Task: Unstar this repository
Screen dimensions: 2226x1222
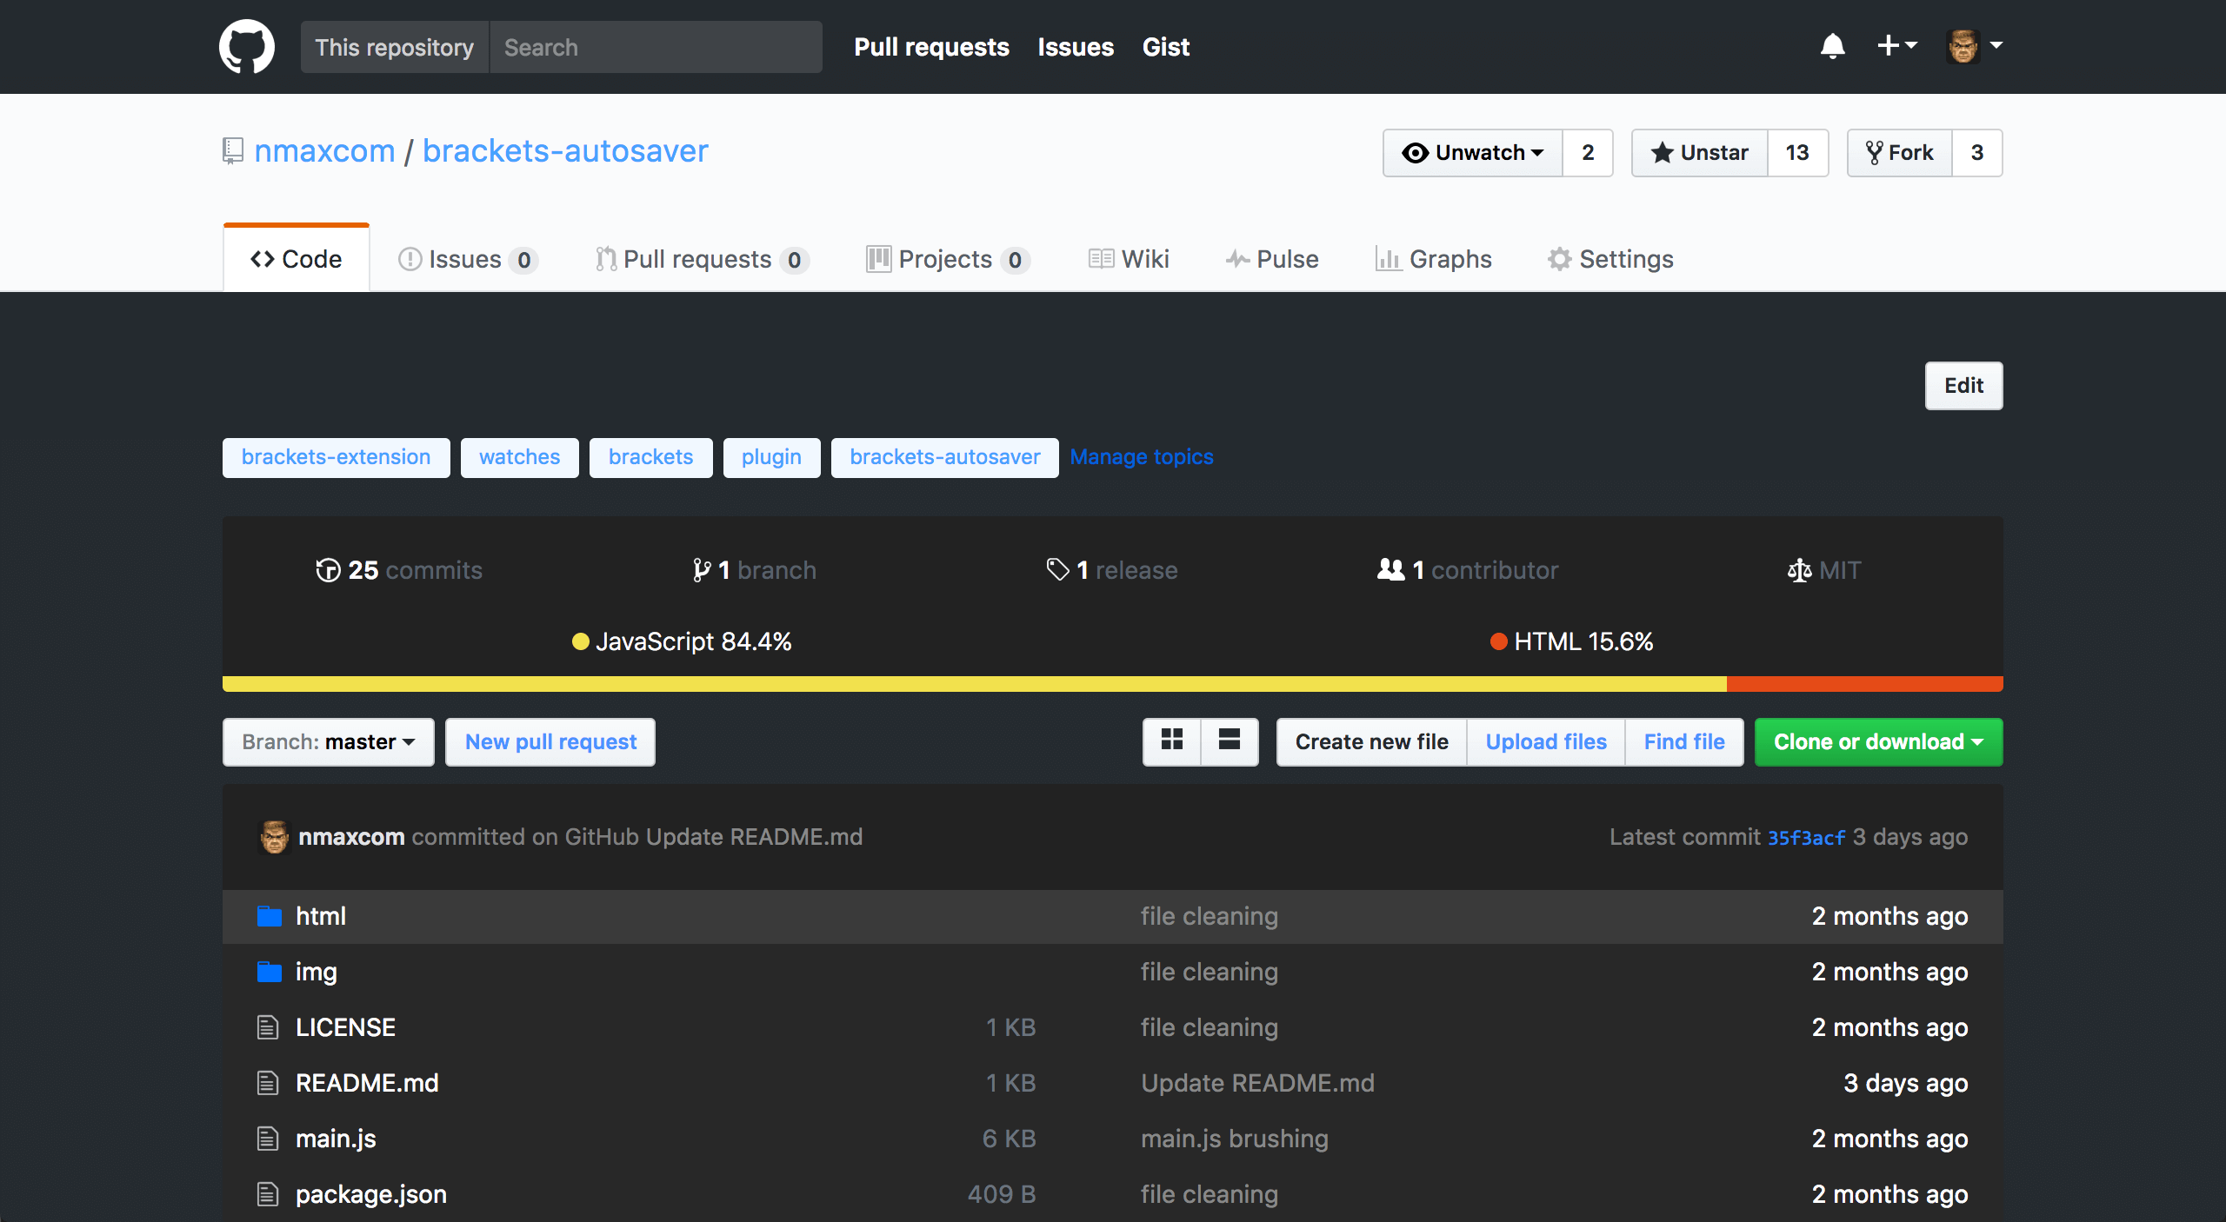Action: [x=1700, y=153]
